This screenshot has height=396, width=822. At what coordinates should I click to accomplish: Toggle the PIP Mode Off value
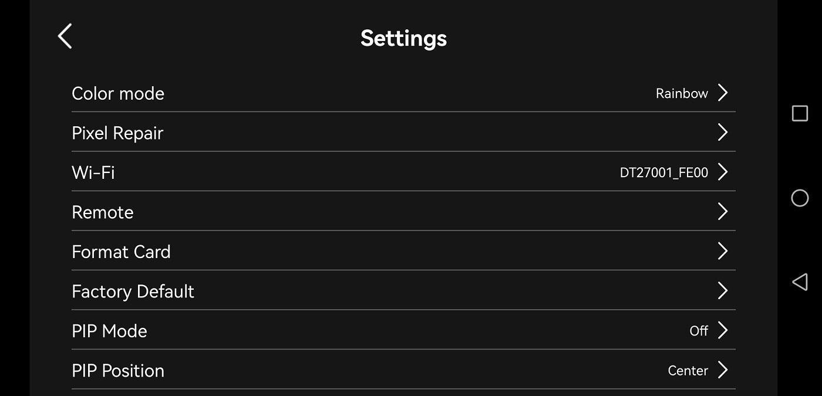click(x=699, y=331)
